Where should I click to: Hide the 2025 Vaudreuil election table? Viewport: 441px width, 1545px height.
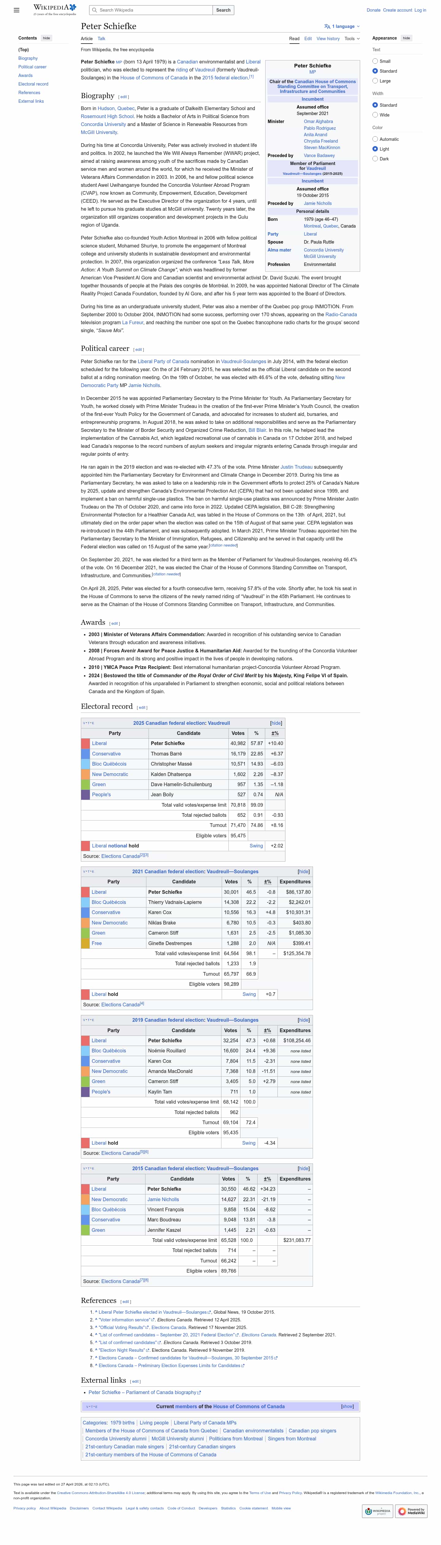pos(276,723)
